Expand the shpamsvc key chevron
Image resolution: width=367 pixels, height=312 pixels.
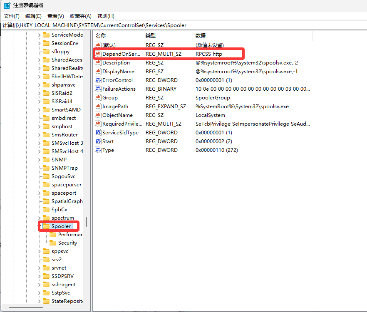point(39,85)
